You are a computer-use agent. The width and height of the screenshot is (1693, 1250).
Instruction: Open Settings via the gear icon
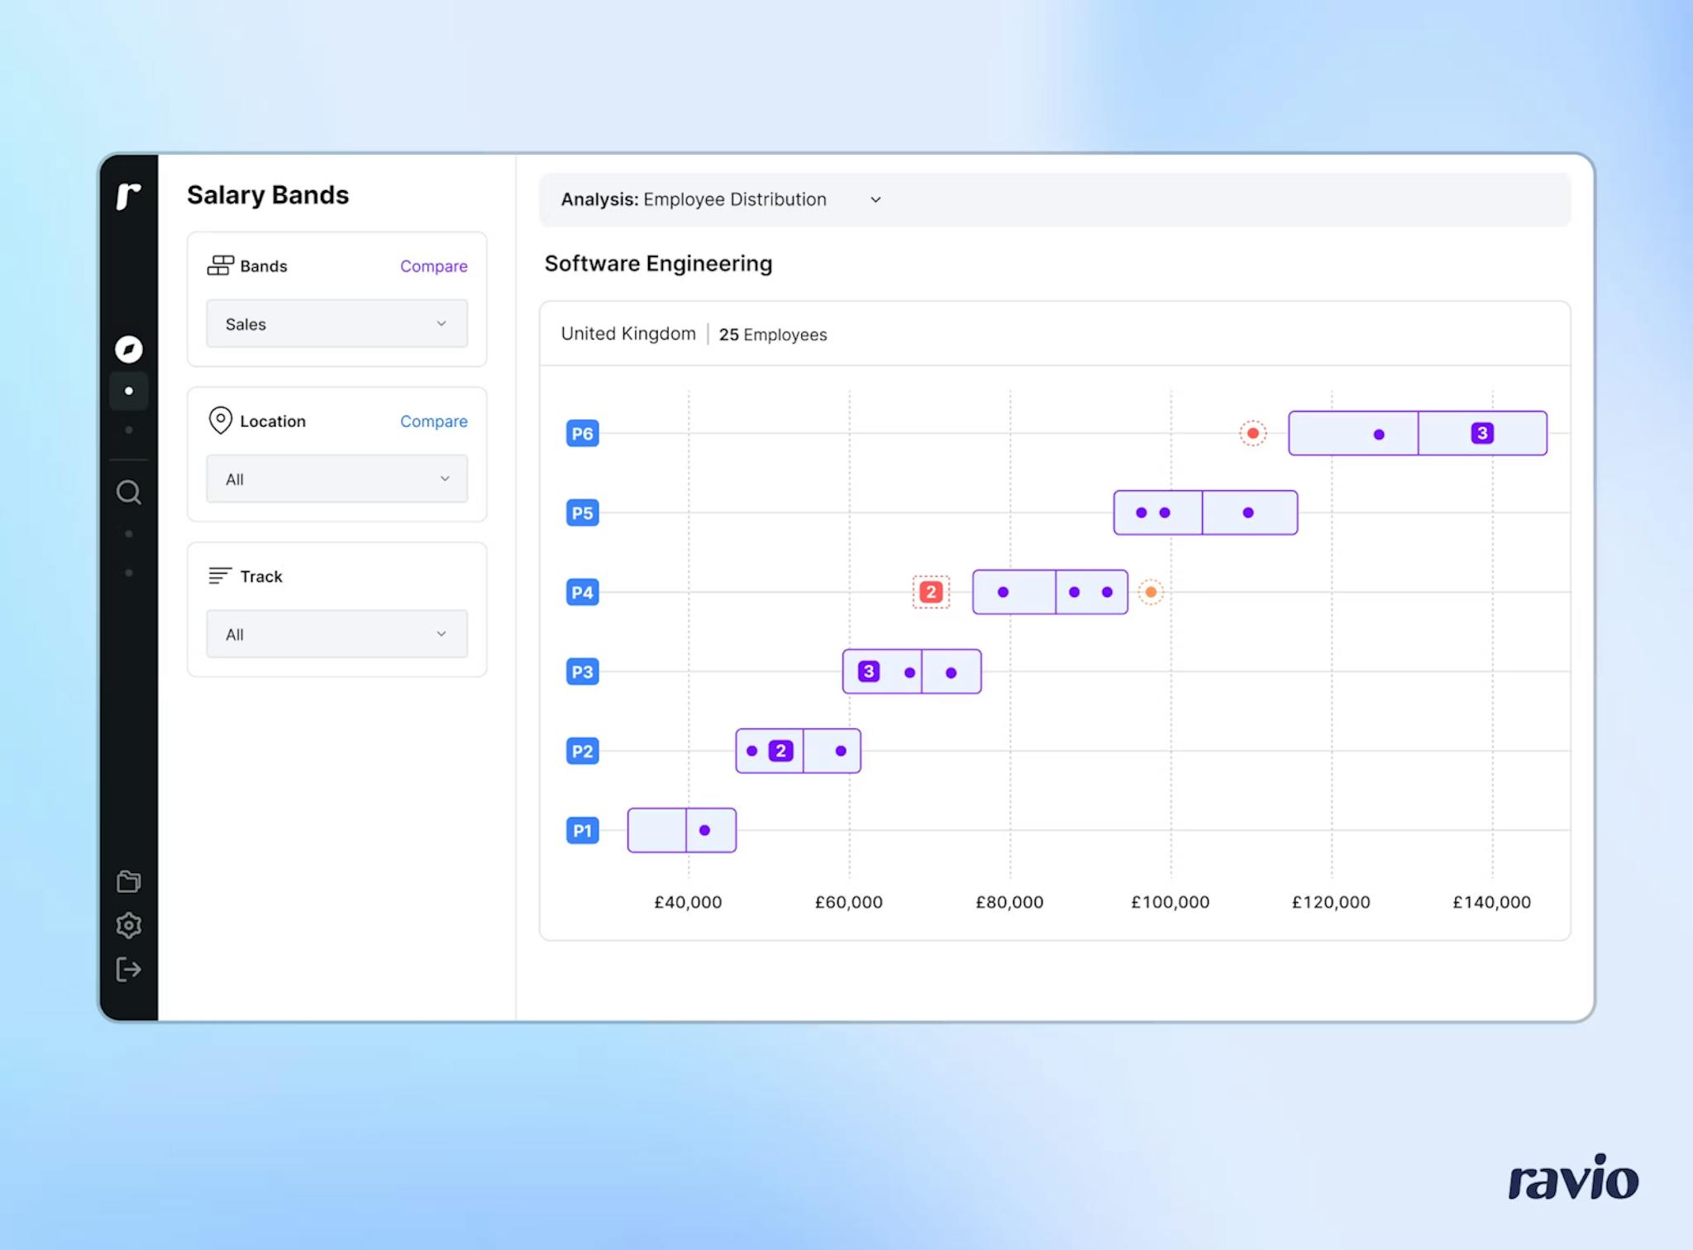[128, 925]
